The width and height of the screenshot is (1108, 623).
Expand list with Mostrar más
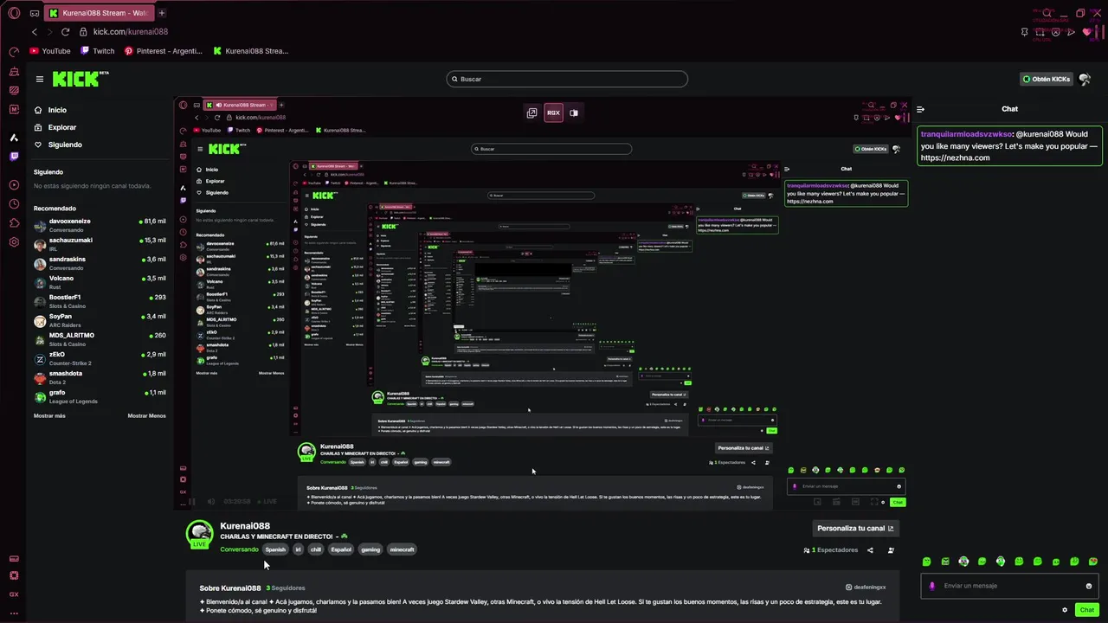(49, 415)
